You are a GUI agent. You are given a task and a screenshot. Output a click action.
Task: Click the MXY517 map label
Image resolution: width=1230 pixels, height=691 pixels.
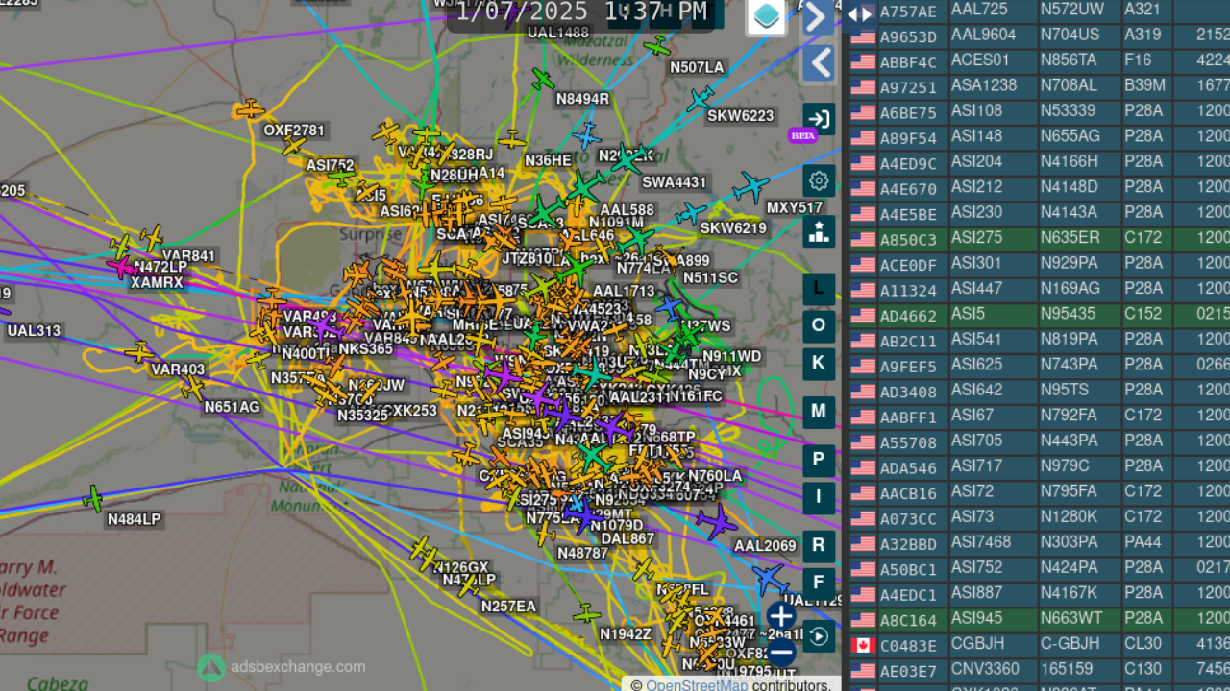(x=795, y=207)
